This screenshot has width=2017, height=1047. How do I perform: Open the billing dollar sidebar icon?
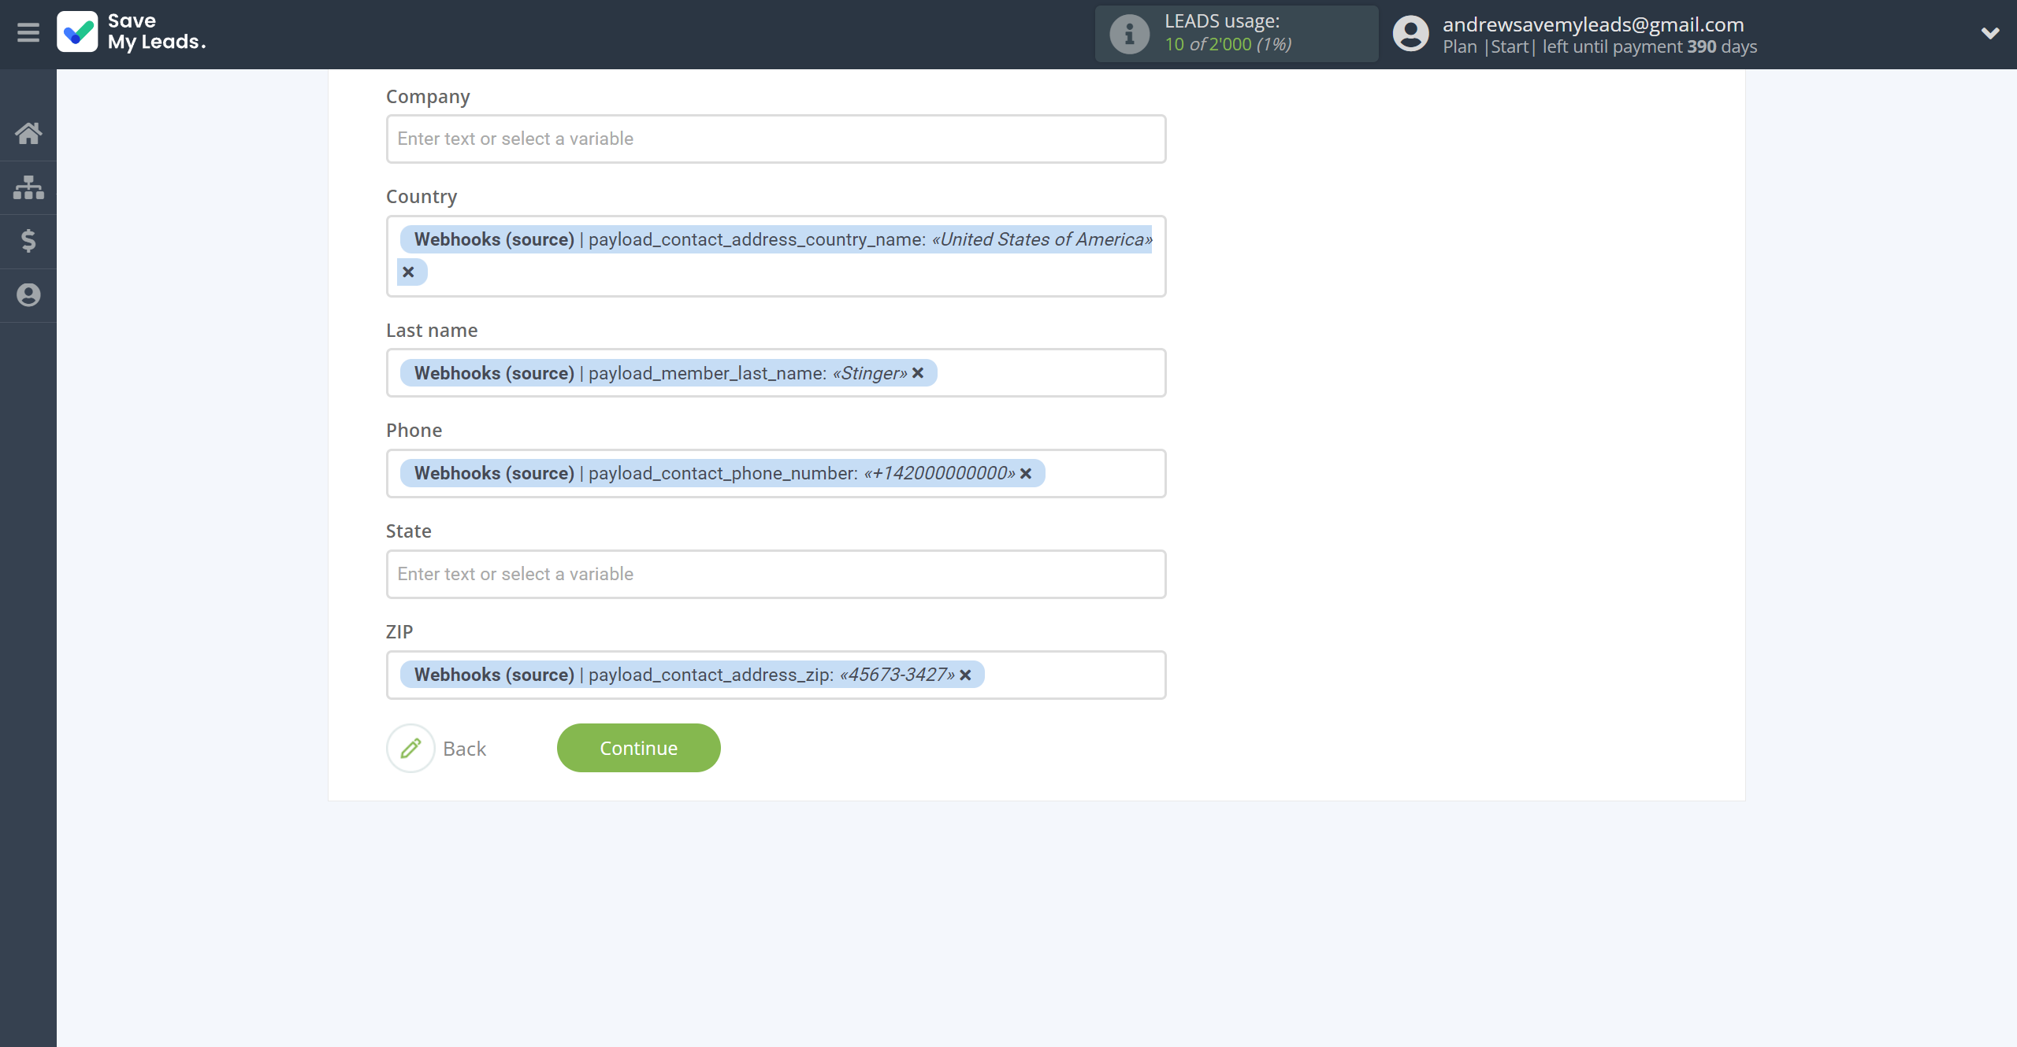tap(28, 241)
